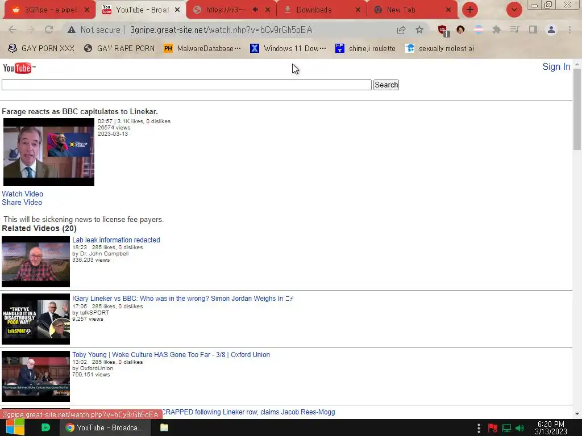Click the red flag tray icon

click(493, 428)
